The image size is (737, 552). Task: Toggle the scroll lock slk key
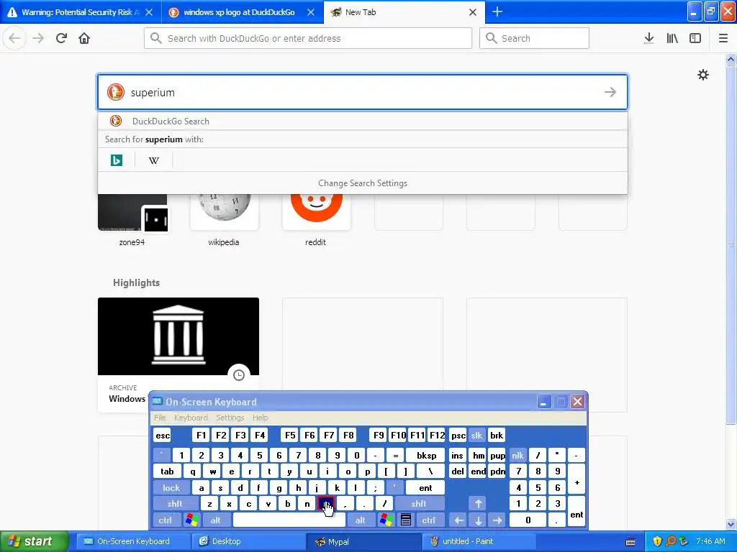[x=476, y=435]
